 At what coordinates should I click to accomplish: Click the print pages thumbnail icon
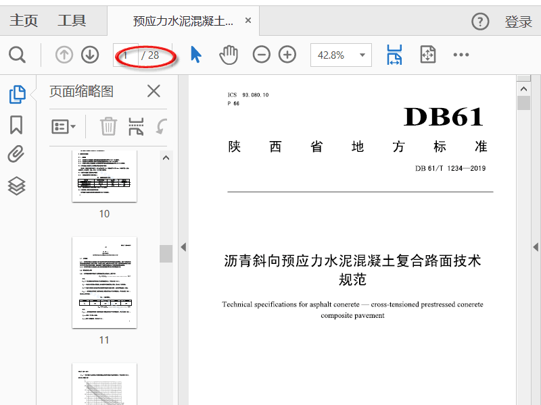tap(136, 126)
